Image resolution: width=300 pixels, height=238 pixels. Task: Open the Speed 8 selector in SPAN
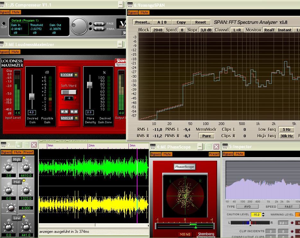[182, 30]
